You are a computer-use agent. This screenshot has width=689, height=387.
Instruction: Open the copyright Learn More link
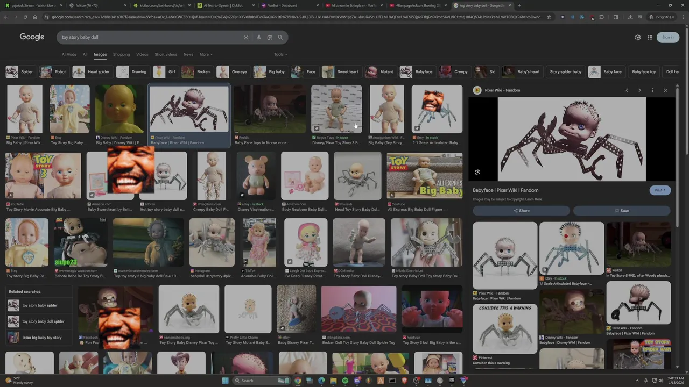click(533, 199)
